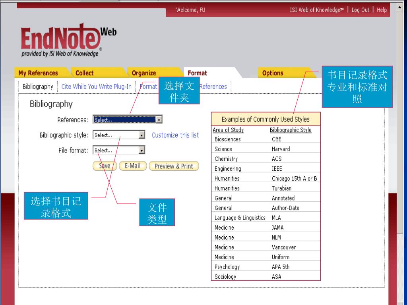Click the Welcome, FU text

tap(190, 10)
